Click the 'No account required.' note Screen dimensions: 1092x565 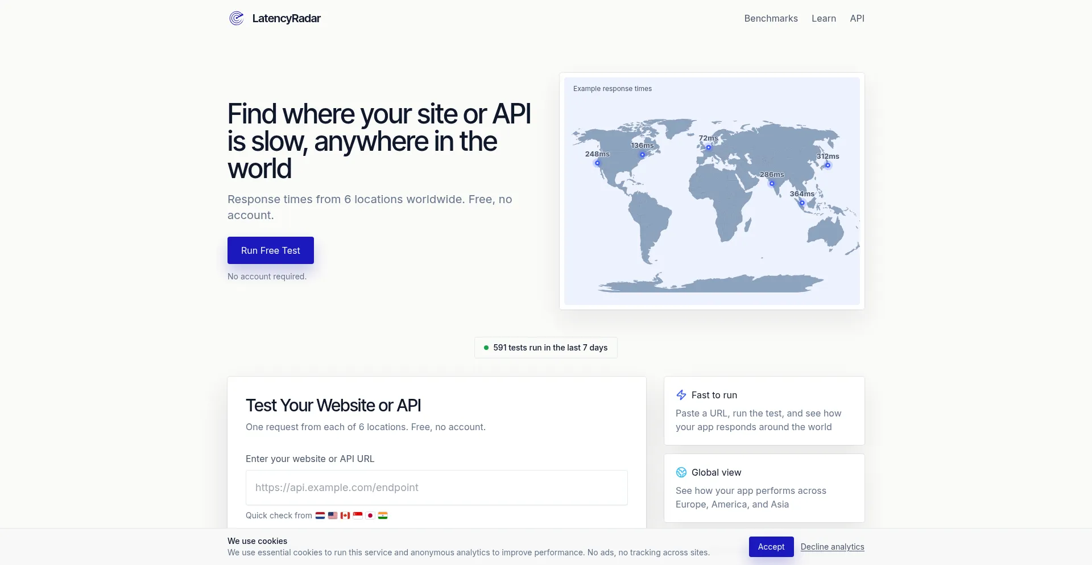(x=267, y=277)
